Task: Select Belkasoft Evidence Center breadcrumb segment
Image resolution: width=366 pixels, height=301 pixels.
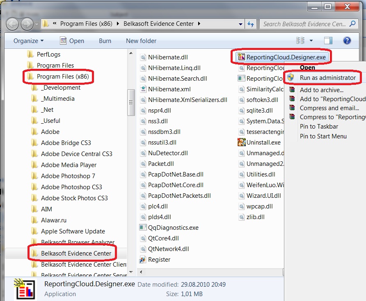Action: (158, 24)
